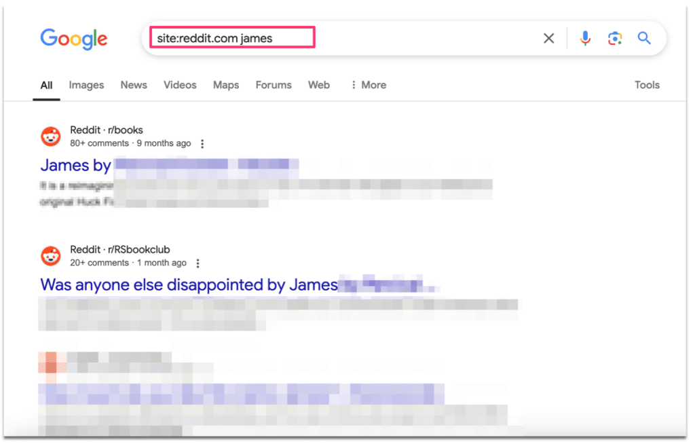Expand more results via the More option
The width and height of the screenshot is (695, 444).
coord(369,85)
